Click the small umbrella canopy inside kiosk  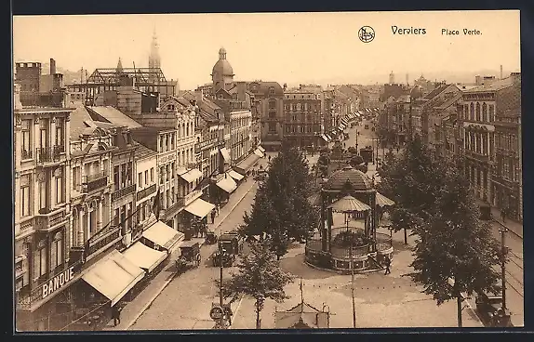point(348,204)
